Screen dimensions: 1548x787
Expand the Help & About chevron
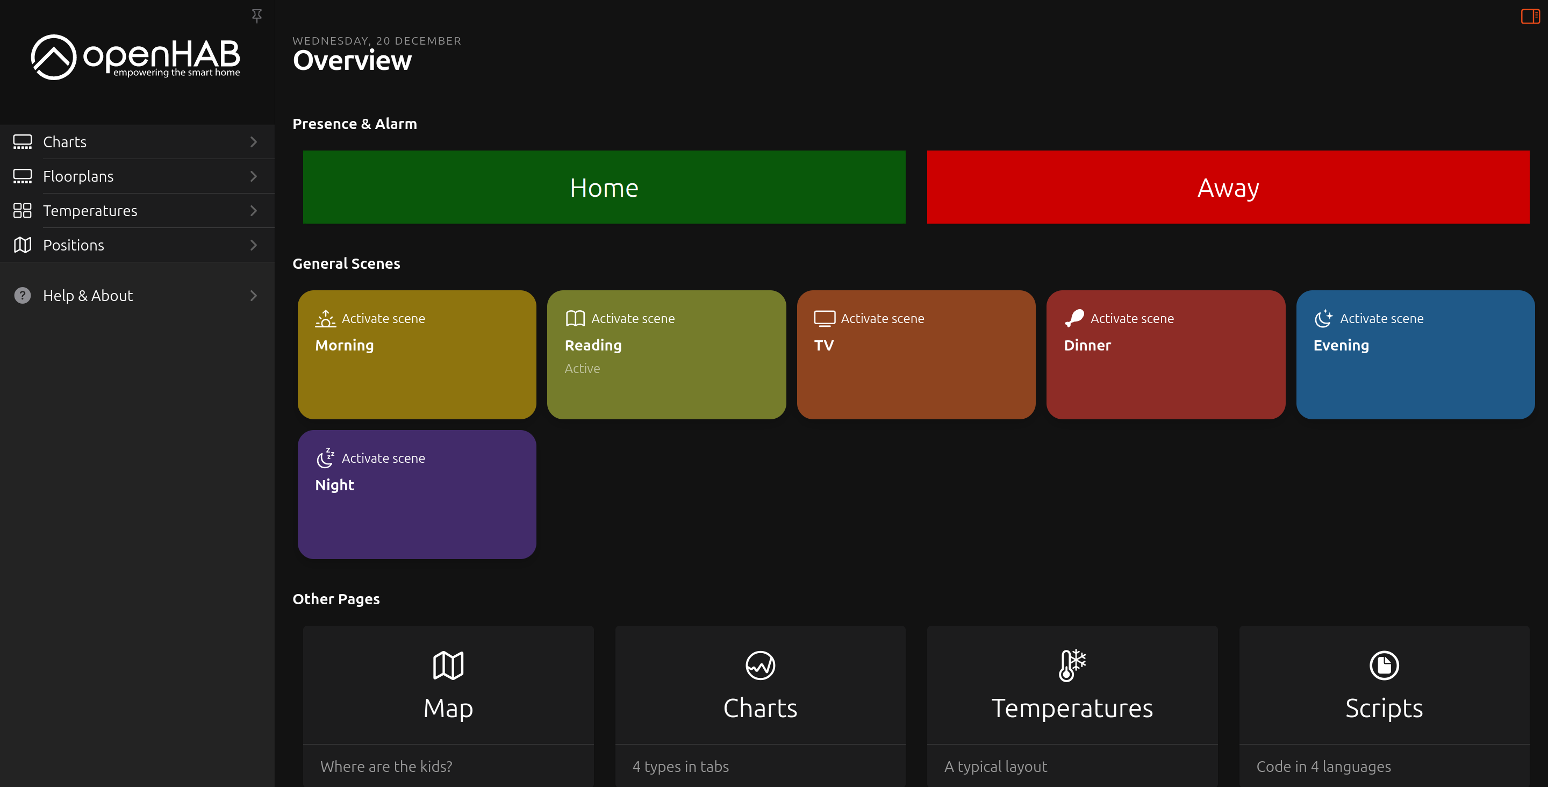(x=254, y=295)
